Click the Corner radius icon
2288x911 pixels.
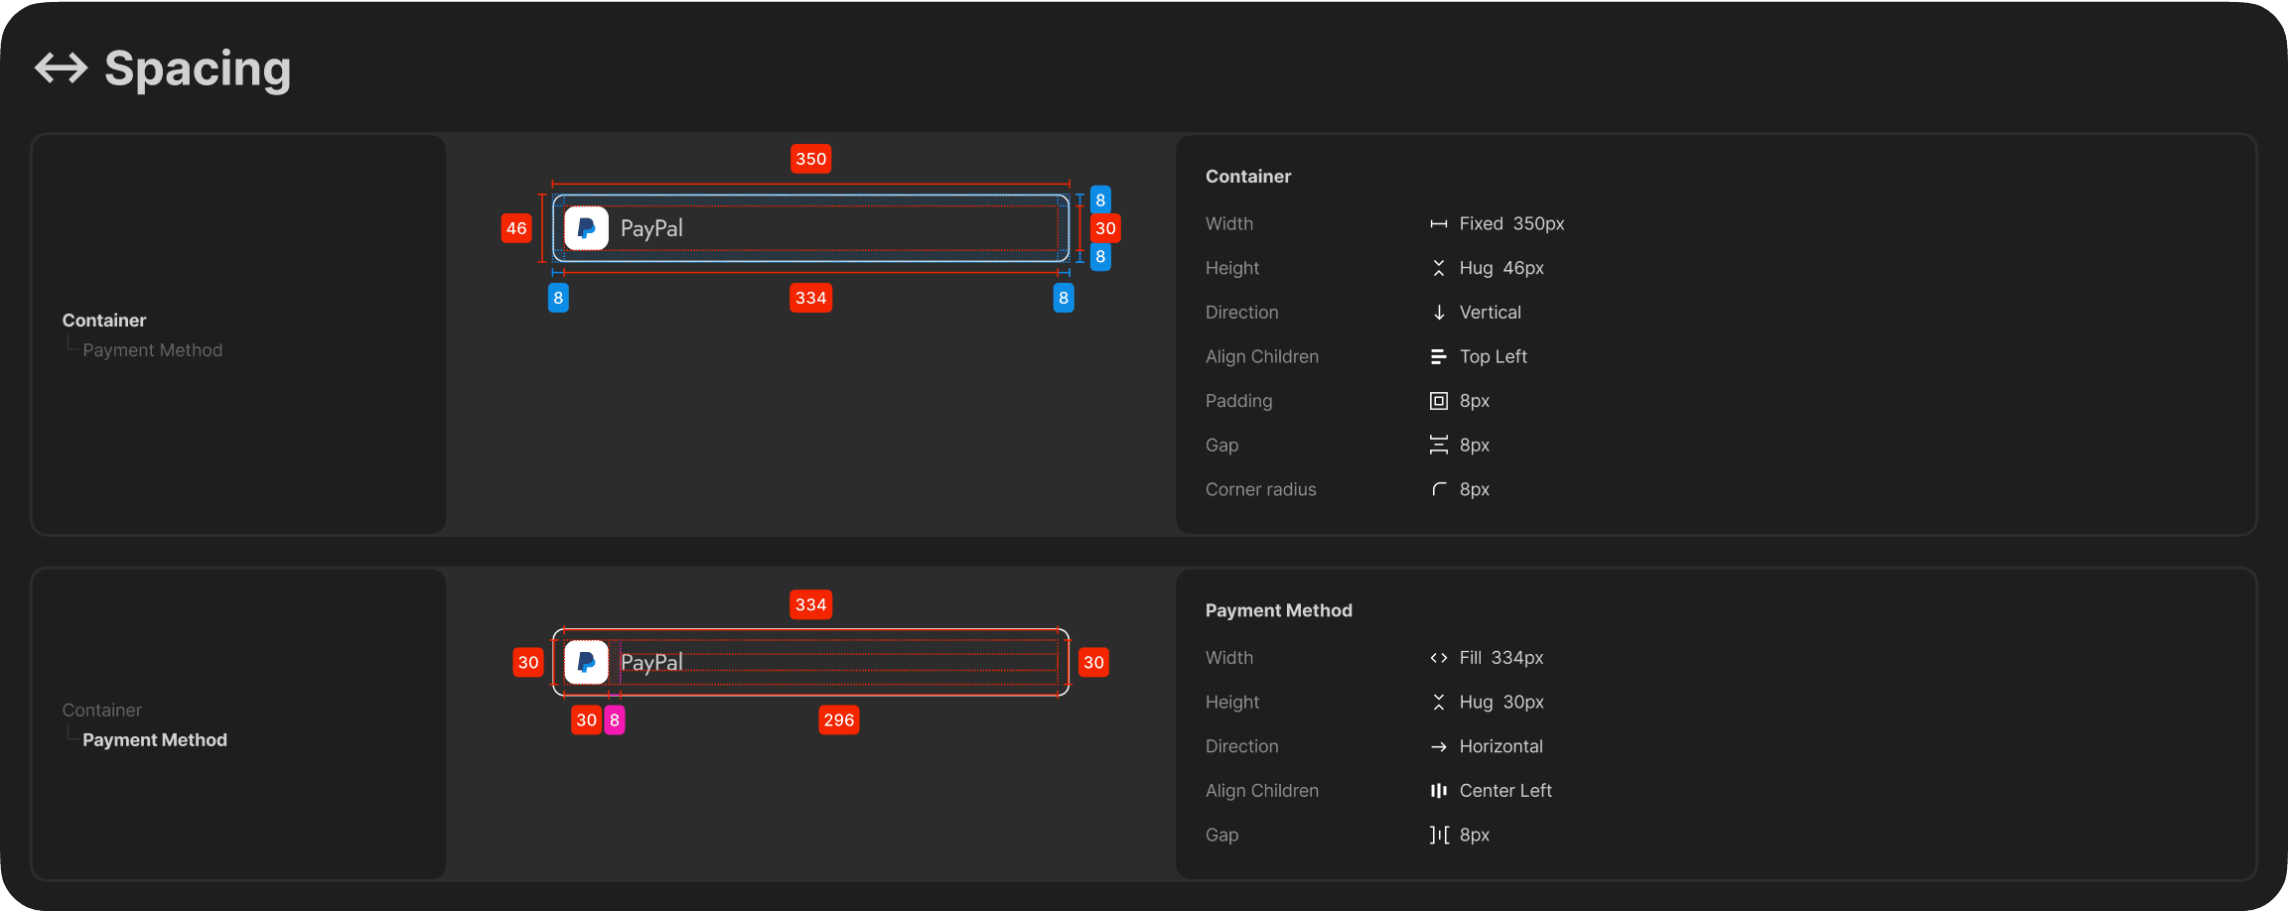[1439, 489]
